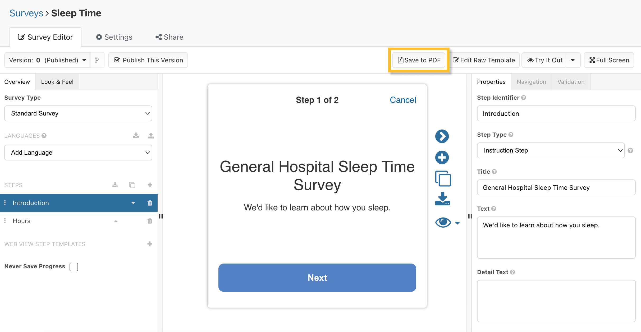Click the duplicate step icon beside preview
641x332 pixels.
(x=443, y=179)
